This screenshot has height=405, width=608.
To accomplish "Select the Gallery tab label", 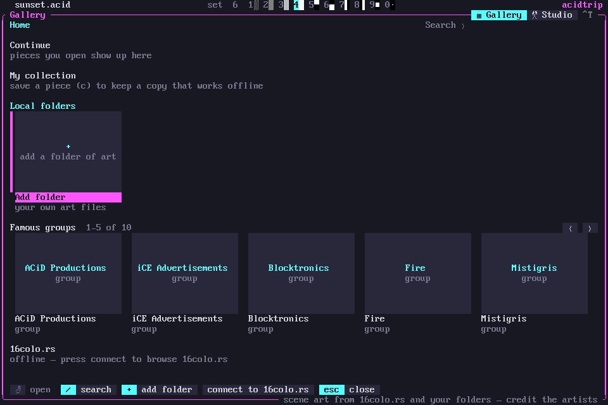I will point(503,15).
